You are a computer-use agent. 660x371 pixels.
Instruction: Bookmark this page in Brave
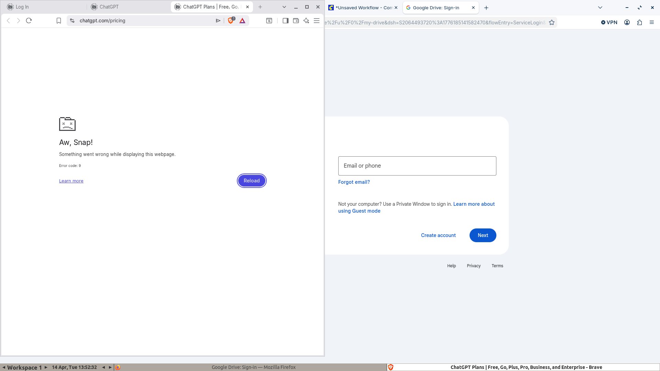(x=59, y=21)
